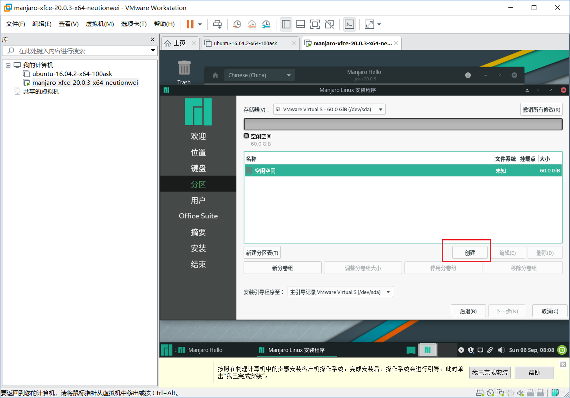Close the library panel with its X
570x398 pixels.
coord(152,40)
